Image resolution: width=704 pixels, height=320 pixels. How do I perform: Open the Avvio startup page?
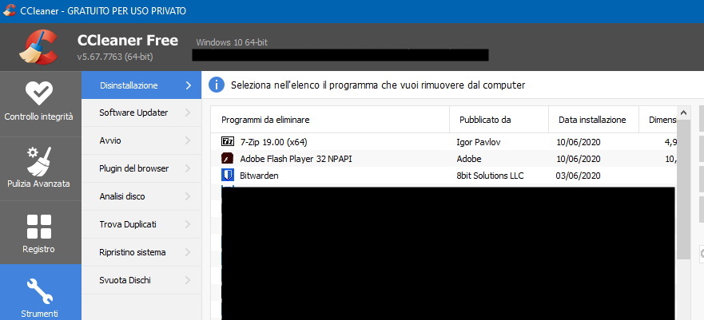pyautogui.click(x=141, y=140)
